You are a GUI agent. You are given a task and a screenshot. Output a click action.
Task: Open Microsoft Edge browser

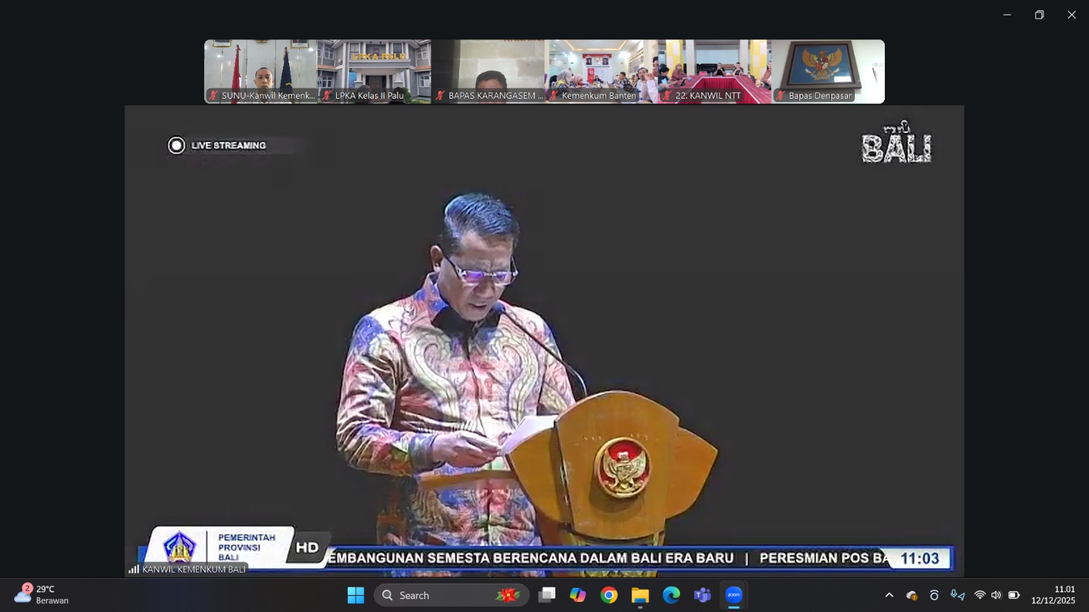click(x=671, y=595)
